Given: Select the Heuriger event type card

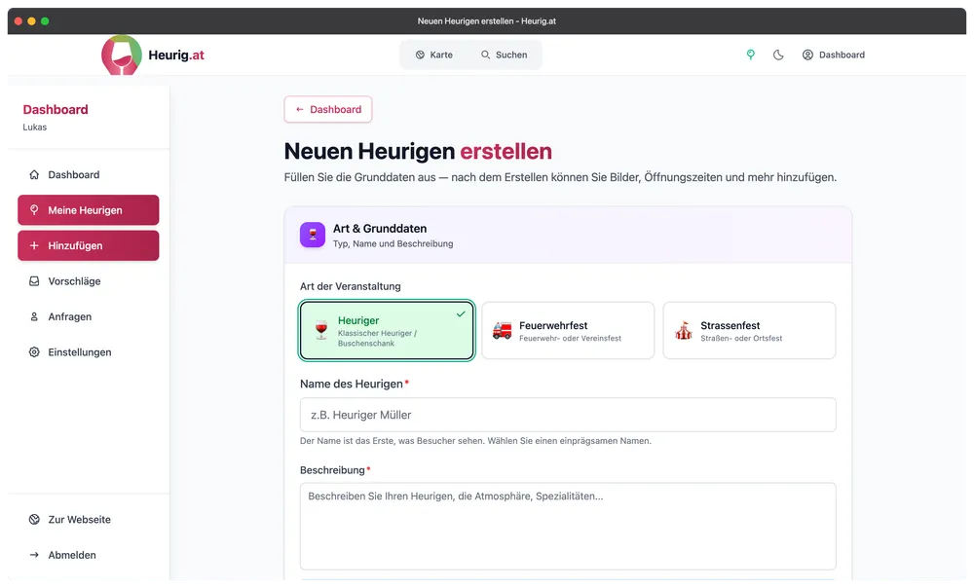Looking at the screenshot, I should tap(387, 330).
